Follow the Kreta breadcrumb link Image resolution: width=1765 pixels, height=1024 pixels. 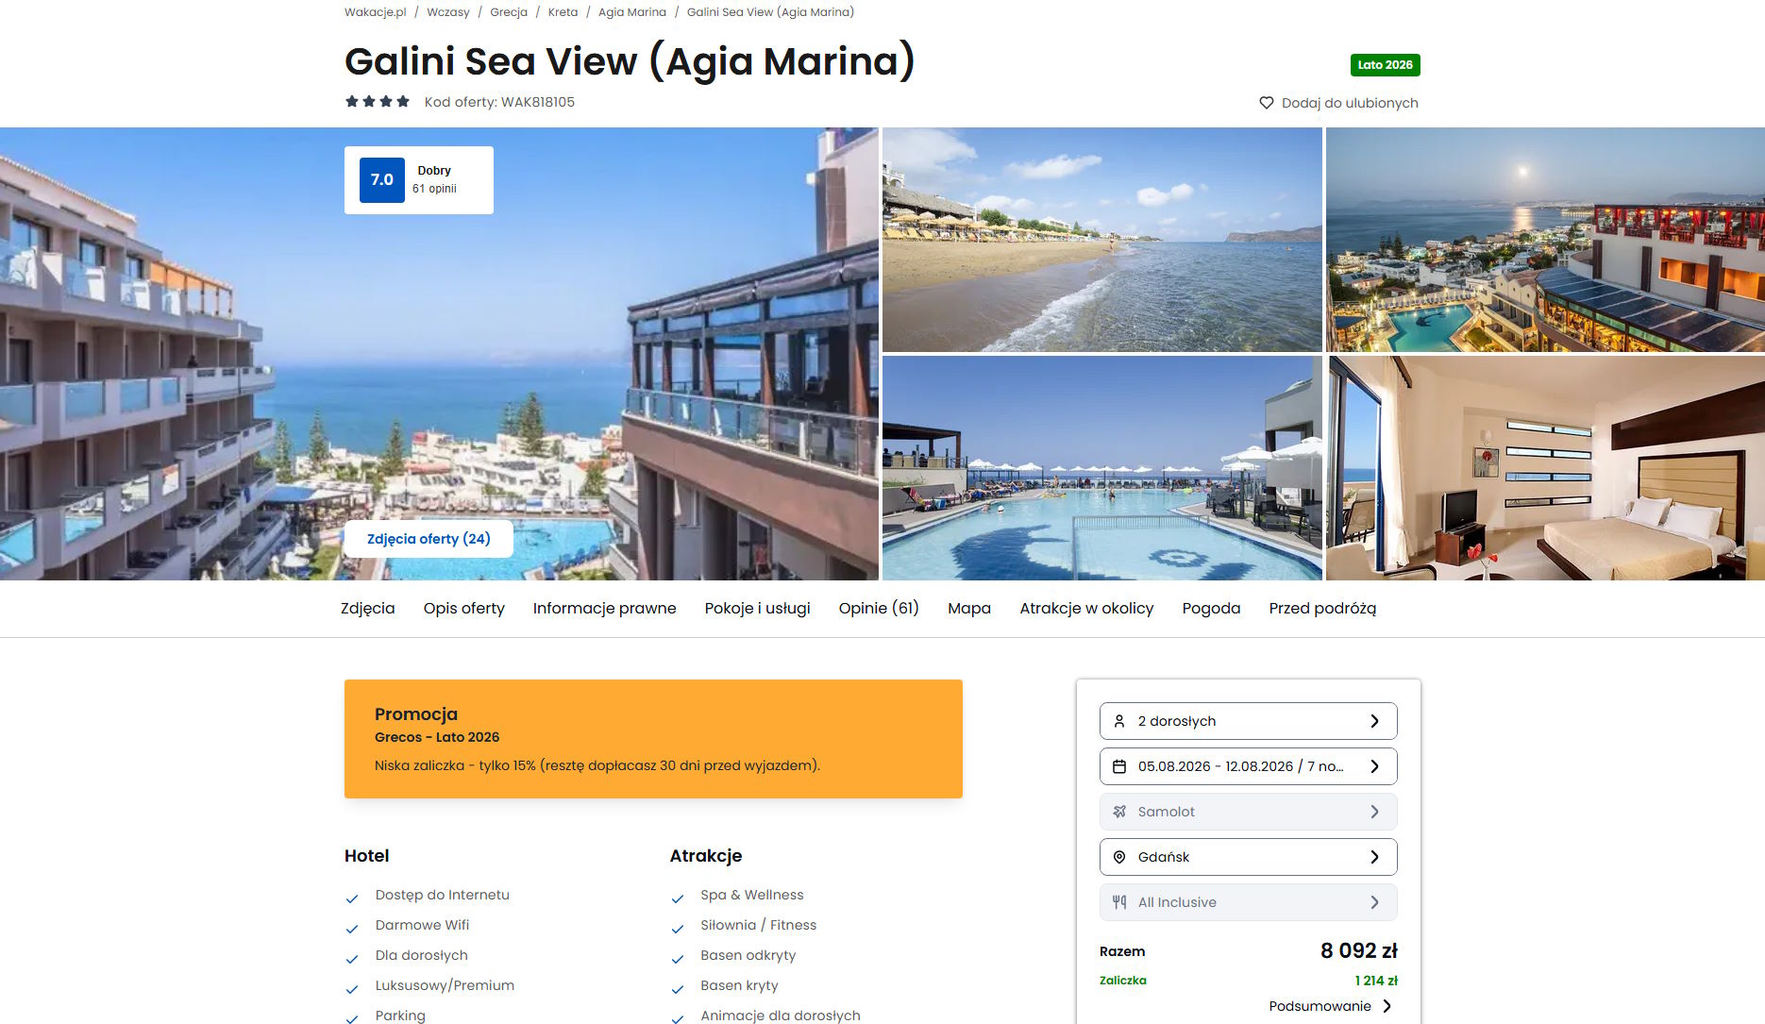tap(563, 12)
